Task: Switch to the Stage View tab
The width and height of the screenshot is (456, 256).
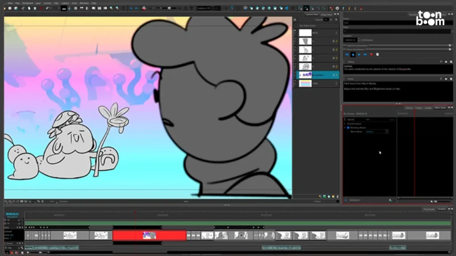Action: (326, 14)
